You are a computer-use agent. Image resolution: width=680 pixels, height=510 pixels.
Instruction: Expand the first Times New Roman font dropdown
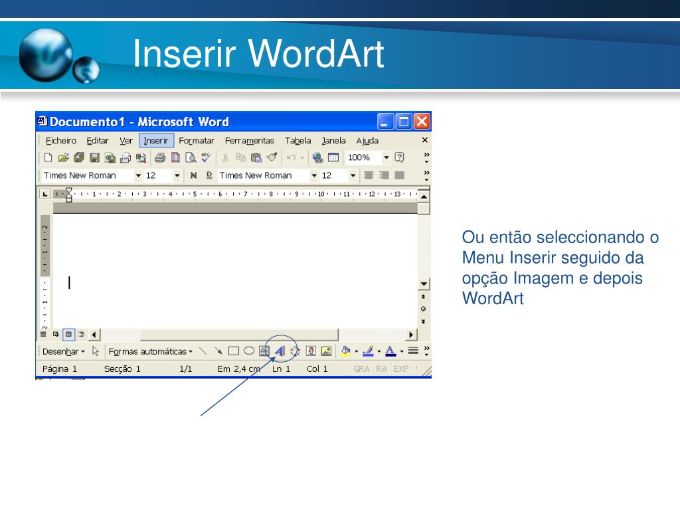(138, 175)
